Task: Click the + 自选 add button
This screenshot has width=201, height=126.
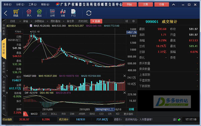Action: [96, 21]
